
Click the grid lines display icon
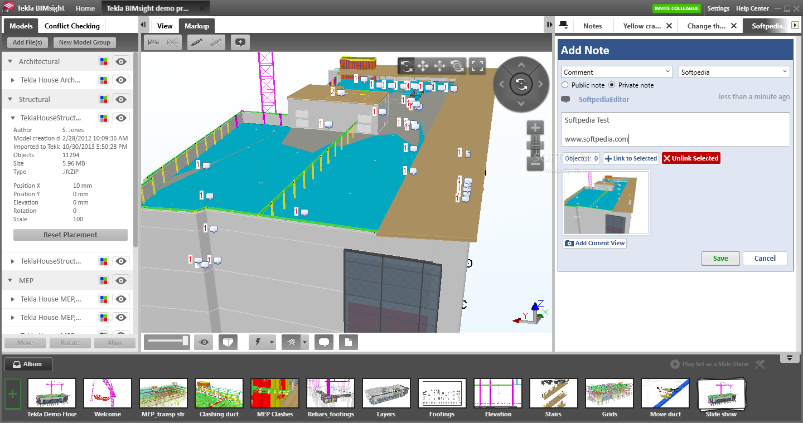point(291,342)
